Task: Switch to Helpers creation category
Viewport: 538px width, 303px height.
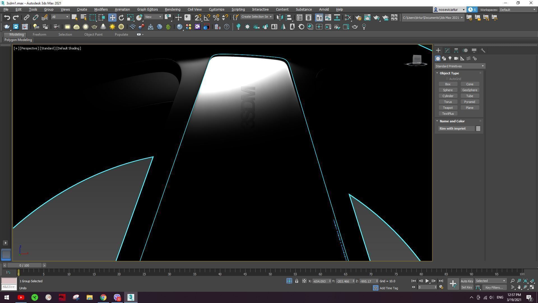Action: pos(462,58)
